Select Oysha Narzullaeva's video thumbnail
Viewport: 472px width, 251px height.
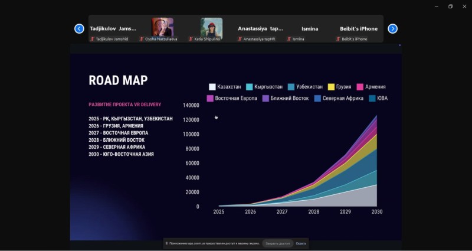tap(162, 27)
